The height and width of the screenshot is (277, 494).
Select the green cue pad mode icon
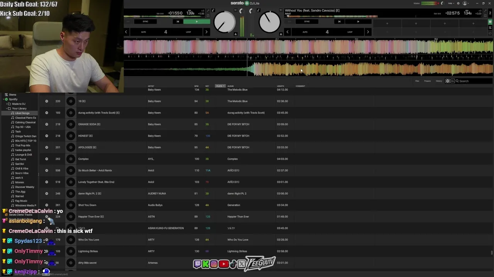[491, 22]
